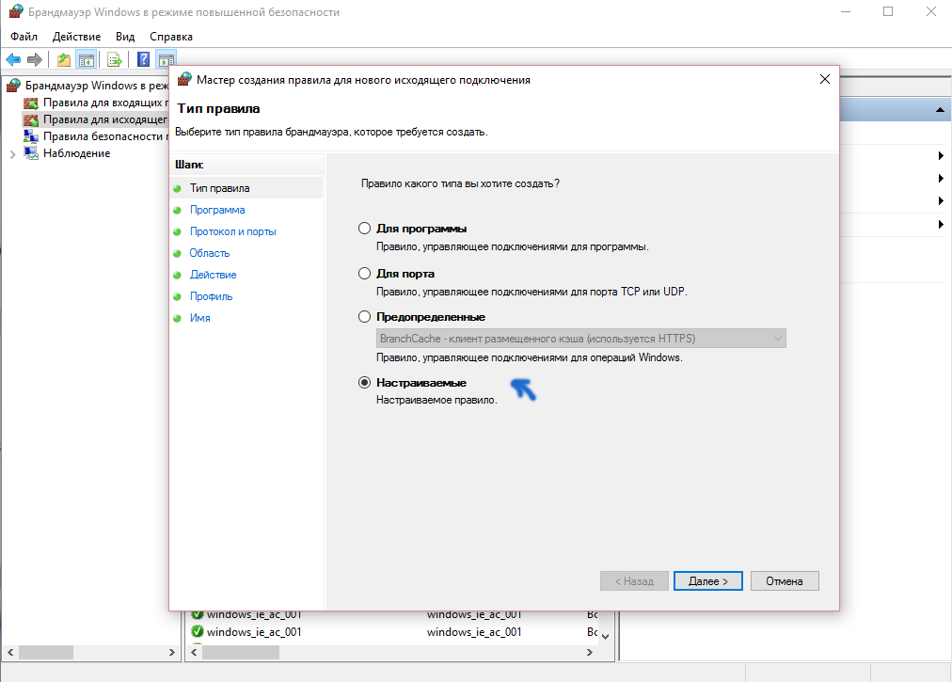The image size is (952, 682).
Task: Click the topmost submenu arrow in Actions pane
Action: pos(941,155)
